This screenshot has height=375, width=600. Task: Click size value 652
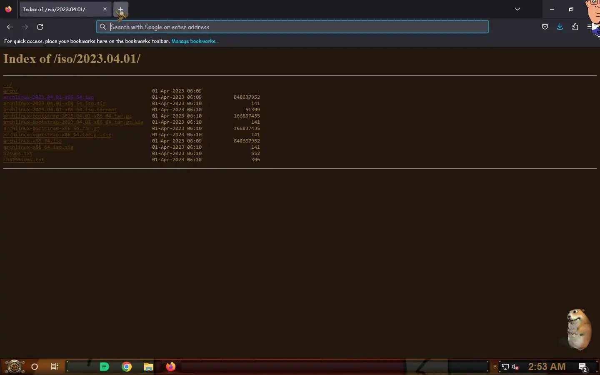coord(255,153)
